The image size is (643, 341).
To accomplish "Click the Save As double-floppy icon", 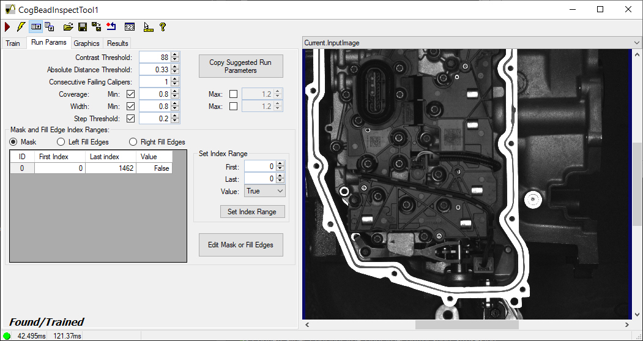I will (97, 27).
